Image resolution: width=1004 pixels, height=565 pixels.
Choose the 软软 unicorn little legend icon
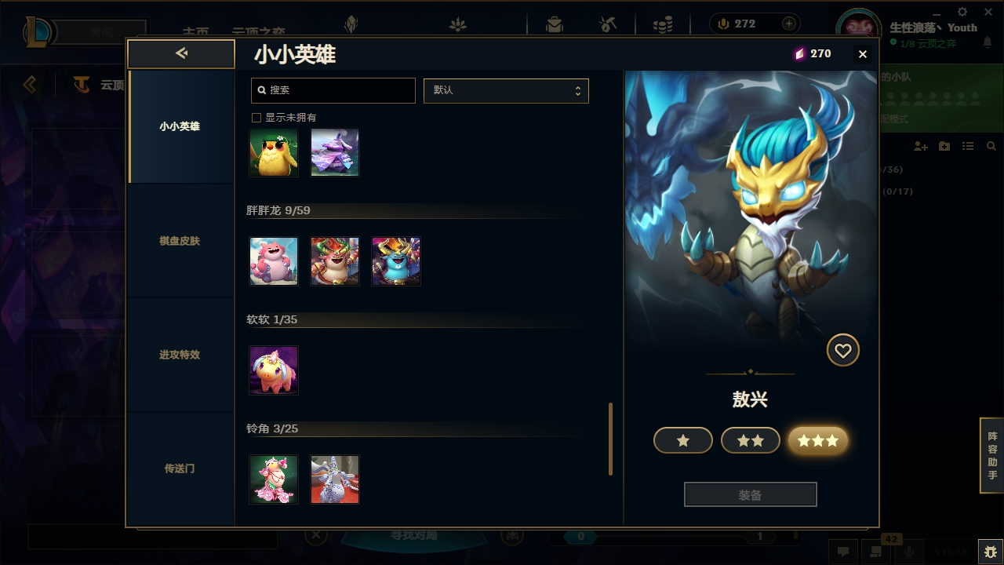tap(274, 370)
